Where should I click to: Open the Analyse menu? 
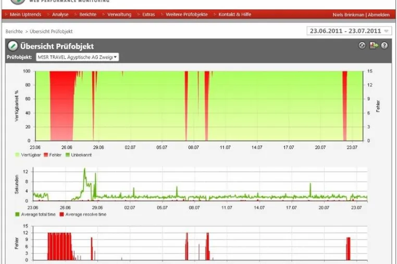(x=60, y=15)
